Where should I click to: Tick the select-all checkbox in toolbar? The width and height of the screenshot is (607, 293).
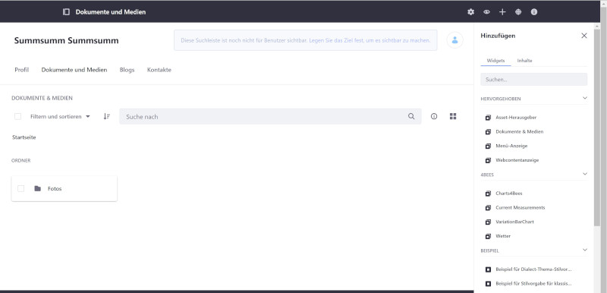point(17,116)
